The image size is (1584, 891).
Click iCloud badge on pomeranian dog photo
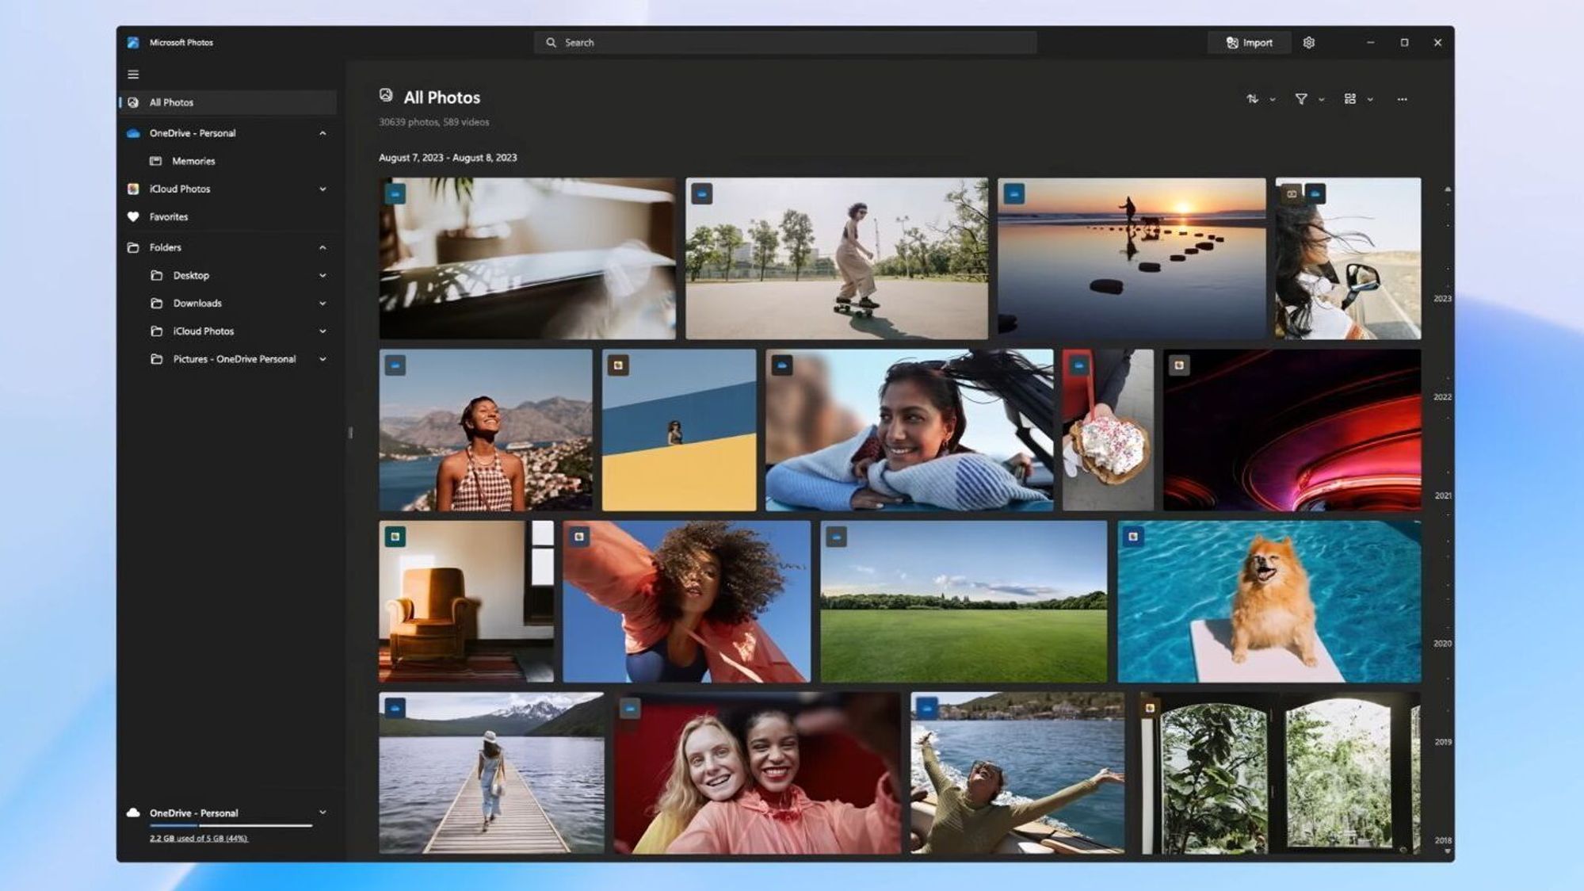(1133, 537)
